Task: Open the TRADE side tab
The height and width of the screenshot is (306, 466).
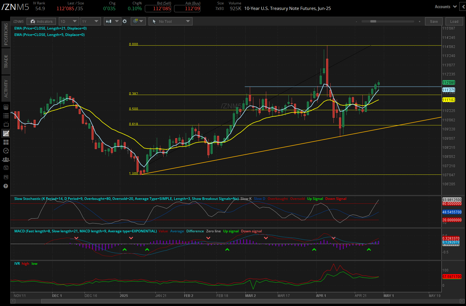Action: [6, 61]
